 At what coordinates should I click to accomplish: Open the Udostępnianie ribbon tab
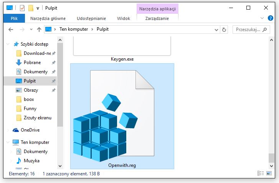tap(91, 18)
